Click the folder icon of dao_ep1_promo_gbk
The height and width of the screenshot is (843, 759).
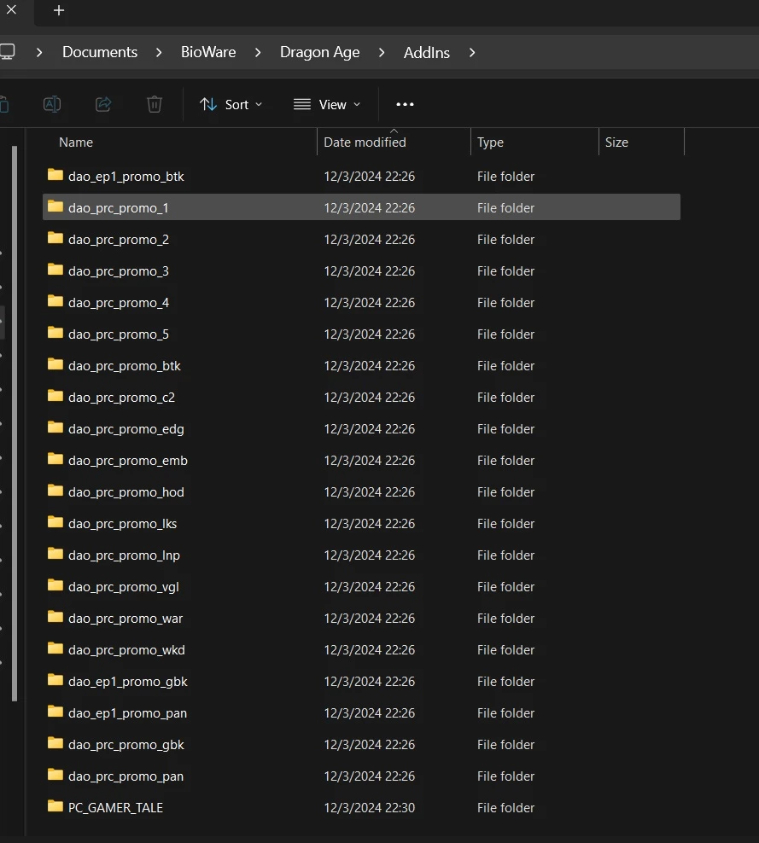[x=55, y=680]
